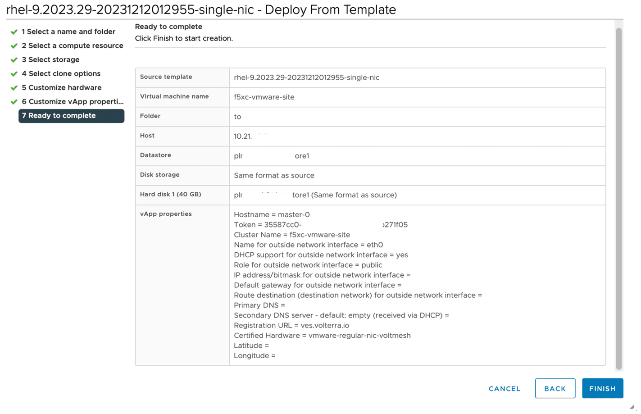The height and width of the screenshot is (414, 641).
Task: Click the checkmark beside Customize vApp properties
Action: 14,102
